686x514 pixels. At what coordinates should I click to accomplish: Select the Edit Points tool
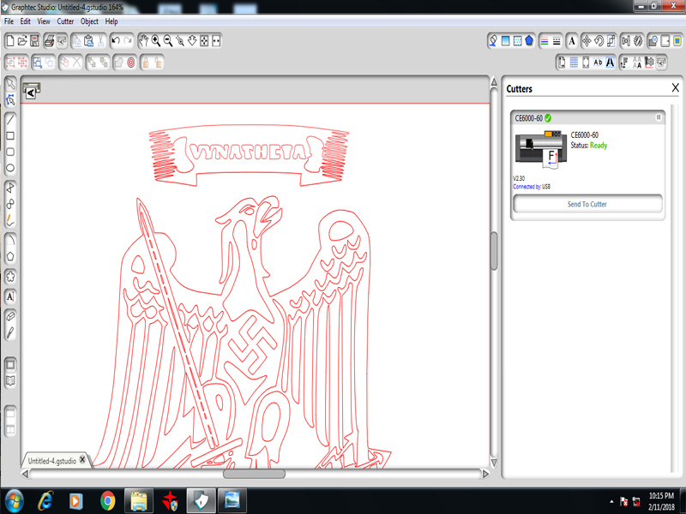(10, 99)
